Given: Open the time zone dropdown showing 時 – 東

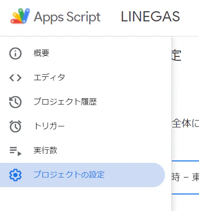Looking at the screenshot, I should (x=185, y=177).
